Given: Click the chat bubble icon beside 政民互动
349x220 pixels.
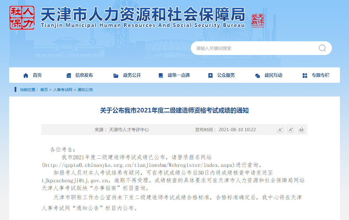Looking at the screenshot, I should [x=257, y=76].
